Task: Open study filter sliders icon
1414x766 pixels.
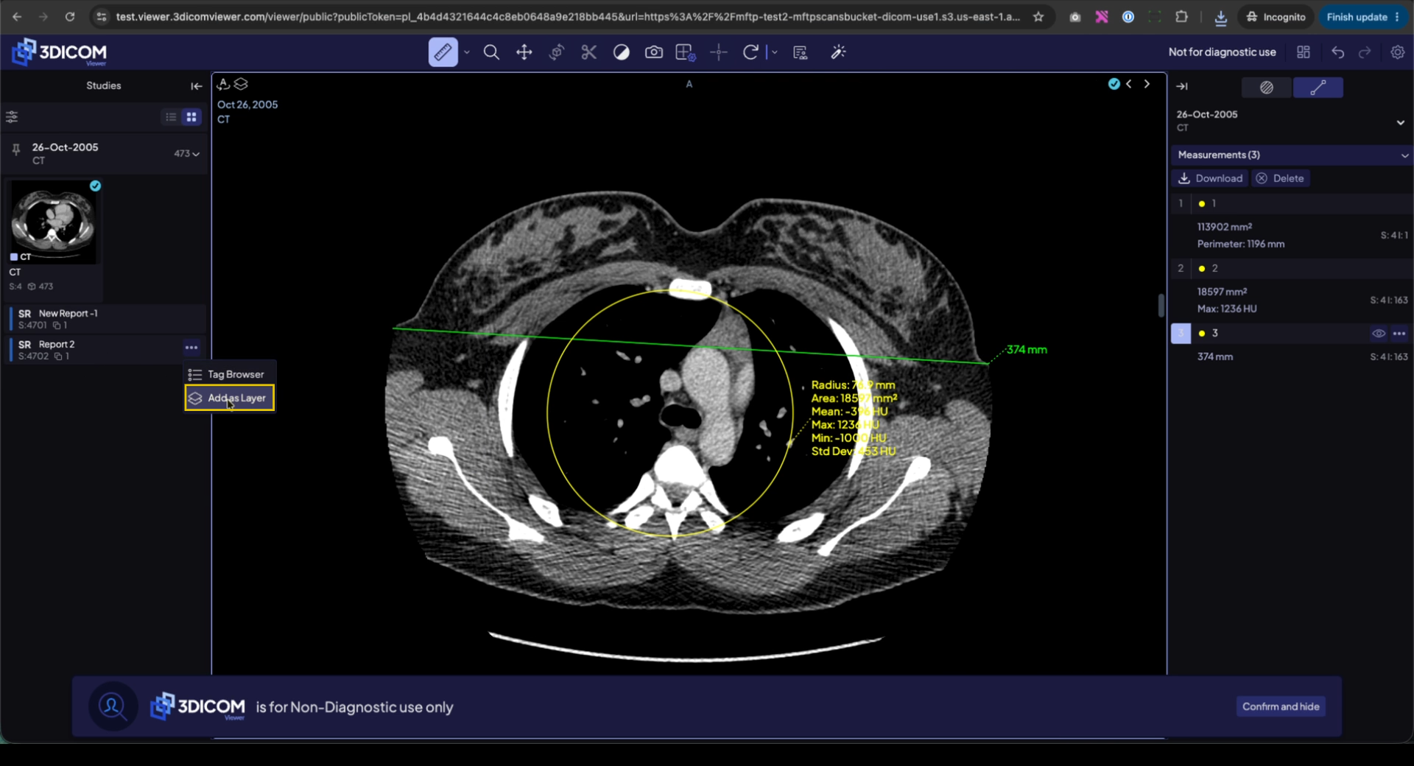Action: (12, 117)
